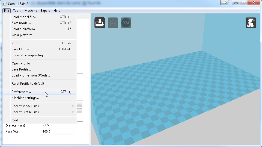Click the Flow (%) field showing 100.0
262x147 pixels.
pos(58,132)
